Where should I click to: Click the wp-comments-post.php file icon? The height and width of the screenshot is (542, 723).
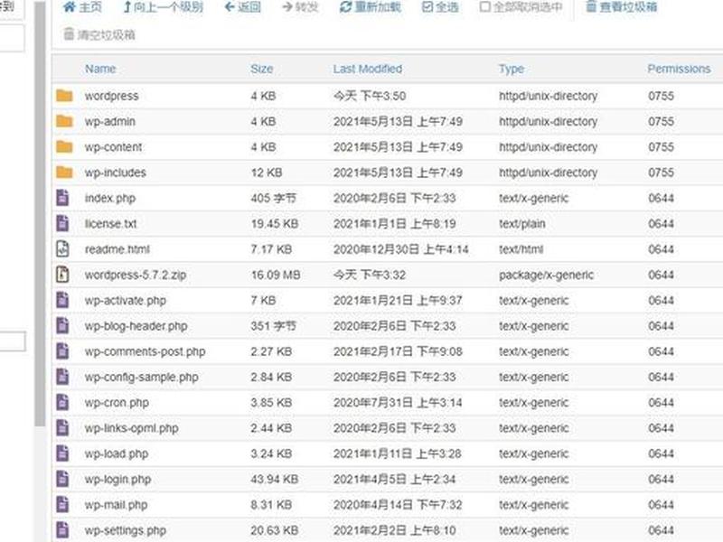62,351
